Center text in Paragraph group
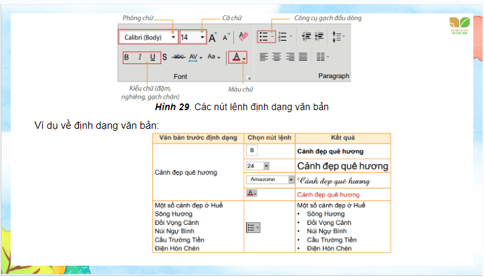 [277, 57]
